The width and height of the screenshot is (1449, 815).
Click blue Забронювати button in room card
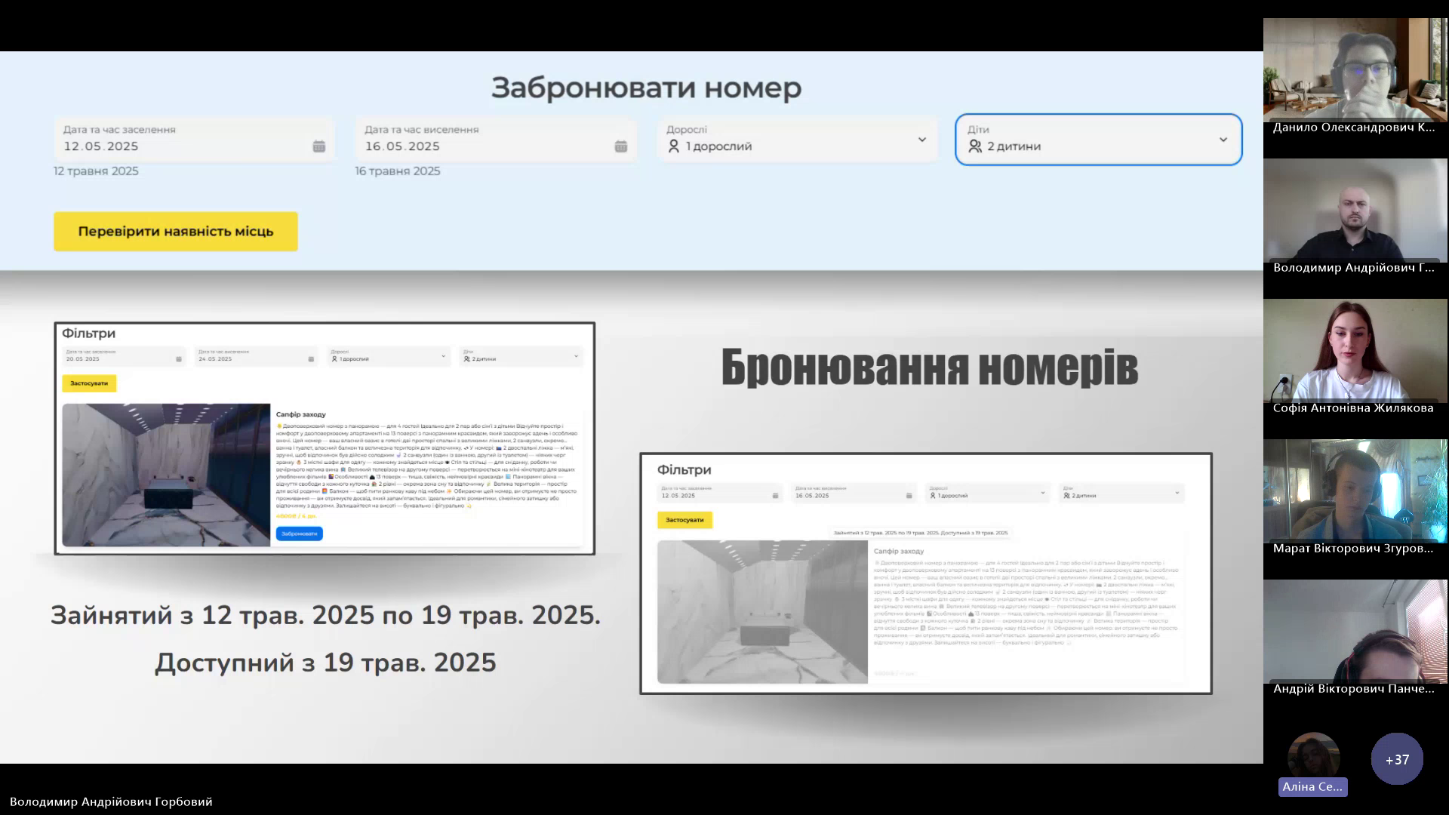(x=299, y=534)
